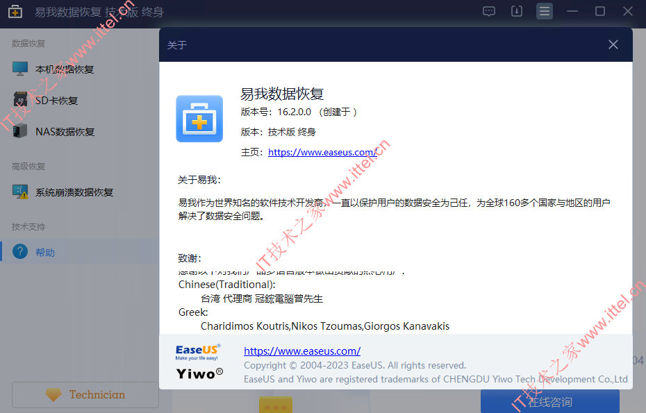Click the Technician button
Screen dimensions: 646x413
[x=85, y=394]
